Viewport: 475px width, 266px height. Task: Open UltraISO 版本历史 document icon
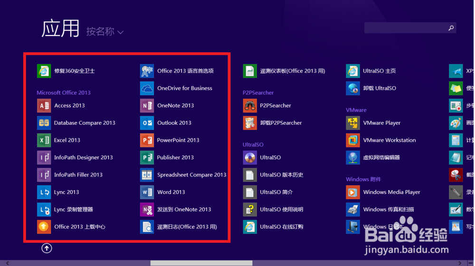point(250,174)
